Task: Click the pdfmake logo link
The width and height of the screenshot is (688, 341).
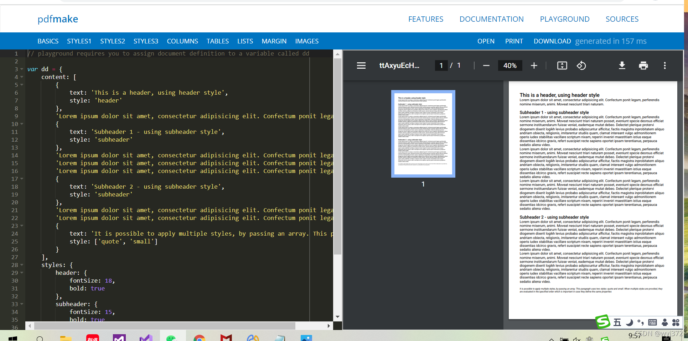Action: 58,19
